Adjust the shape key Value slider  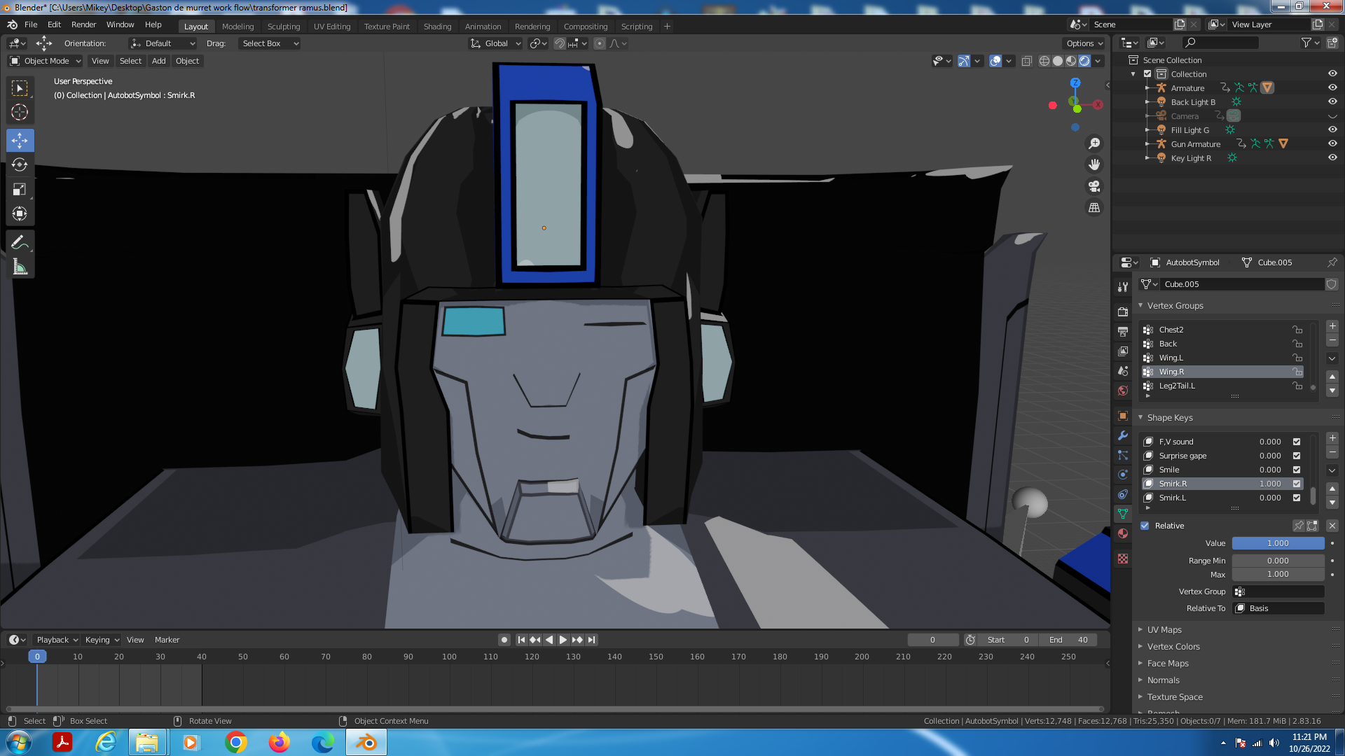(1278, 543)
